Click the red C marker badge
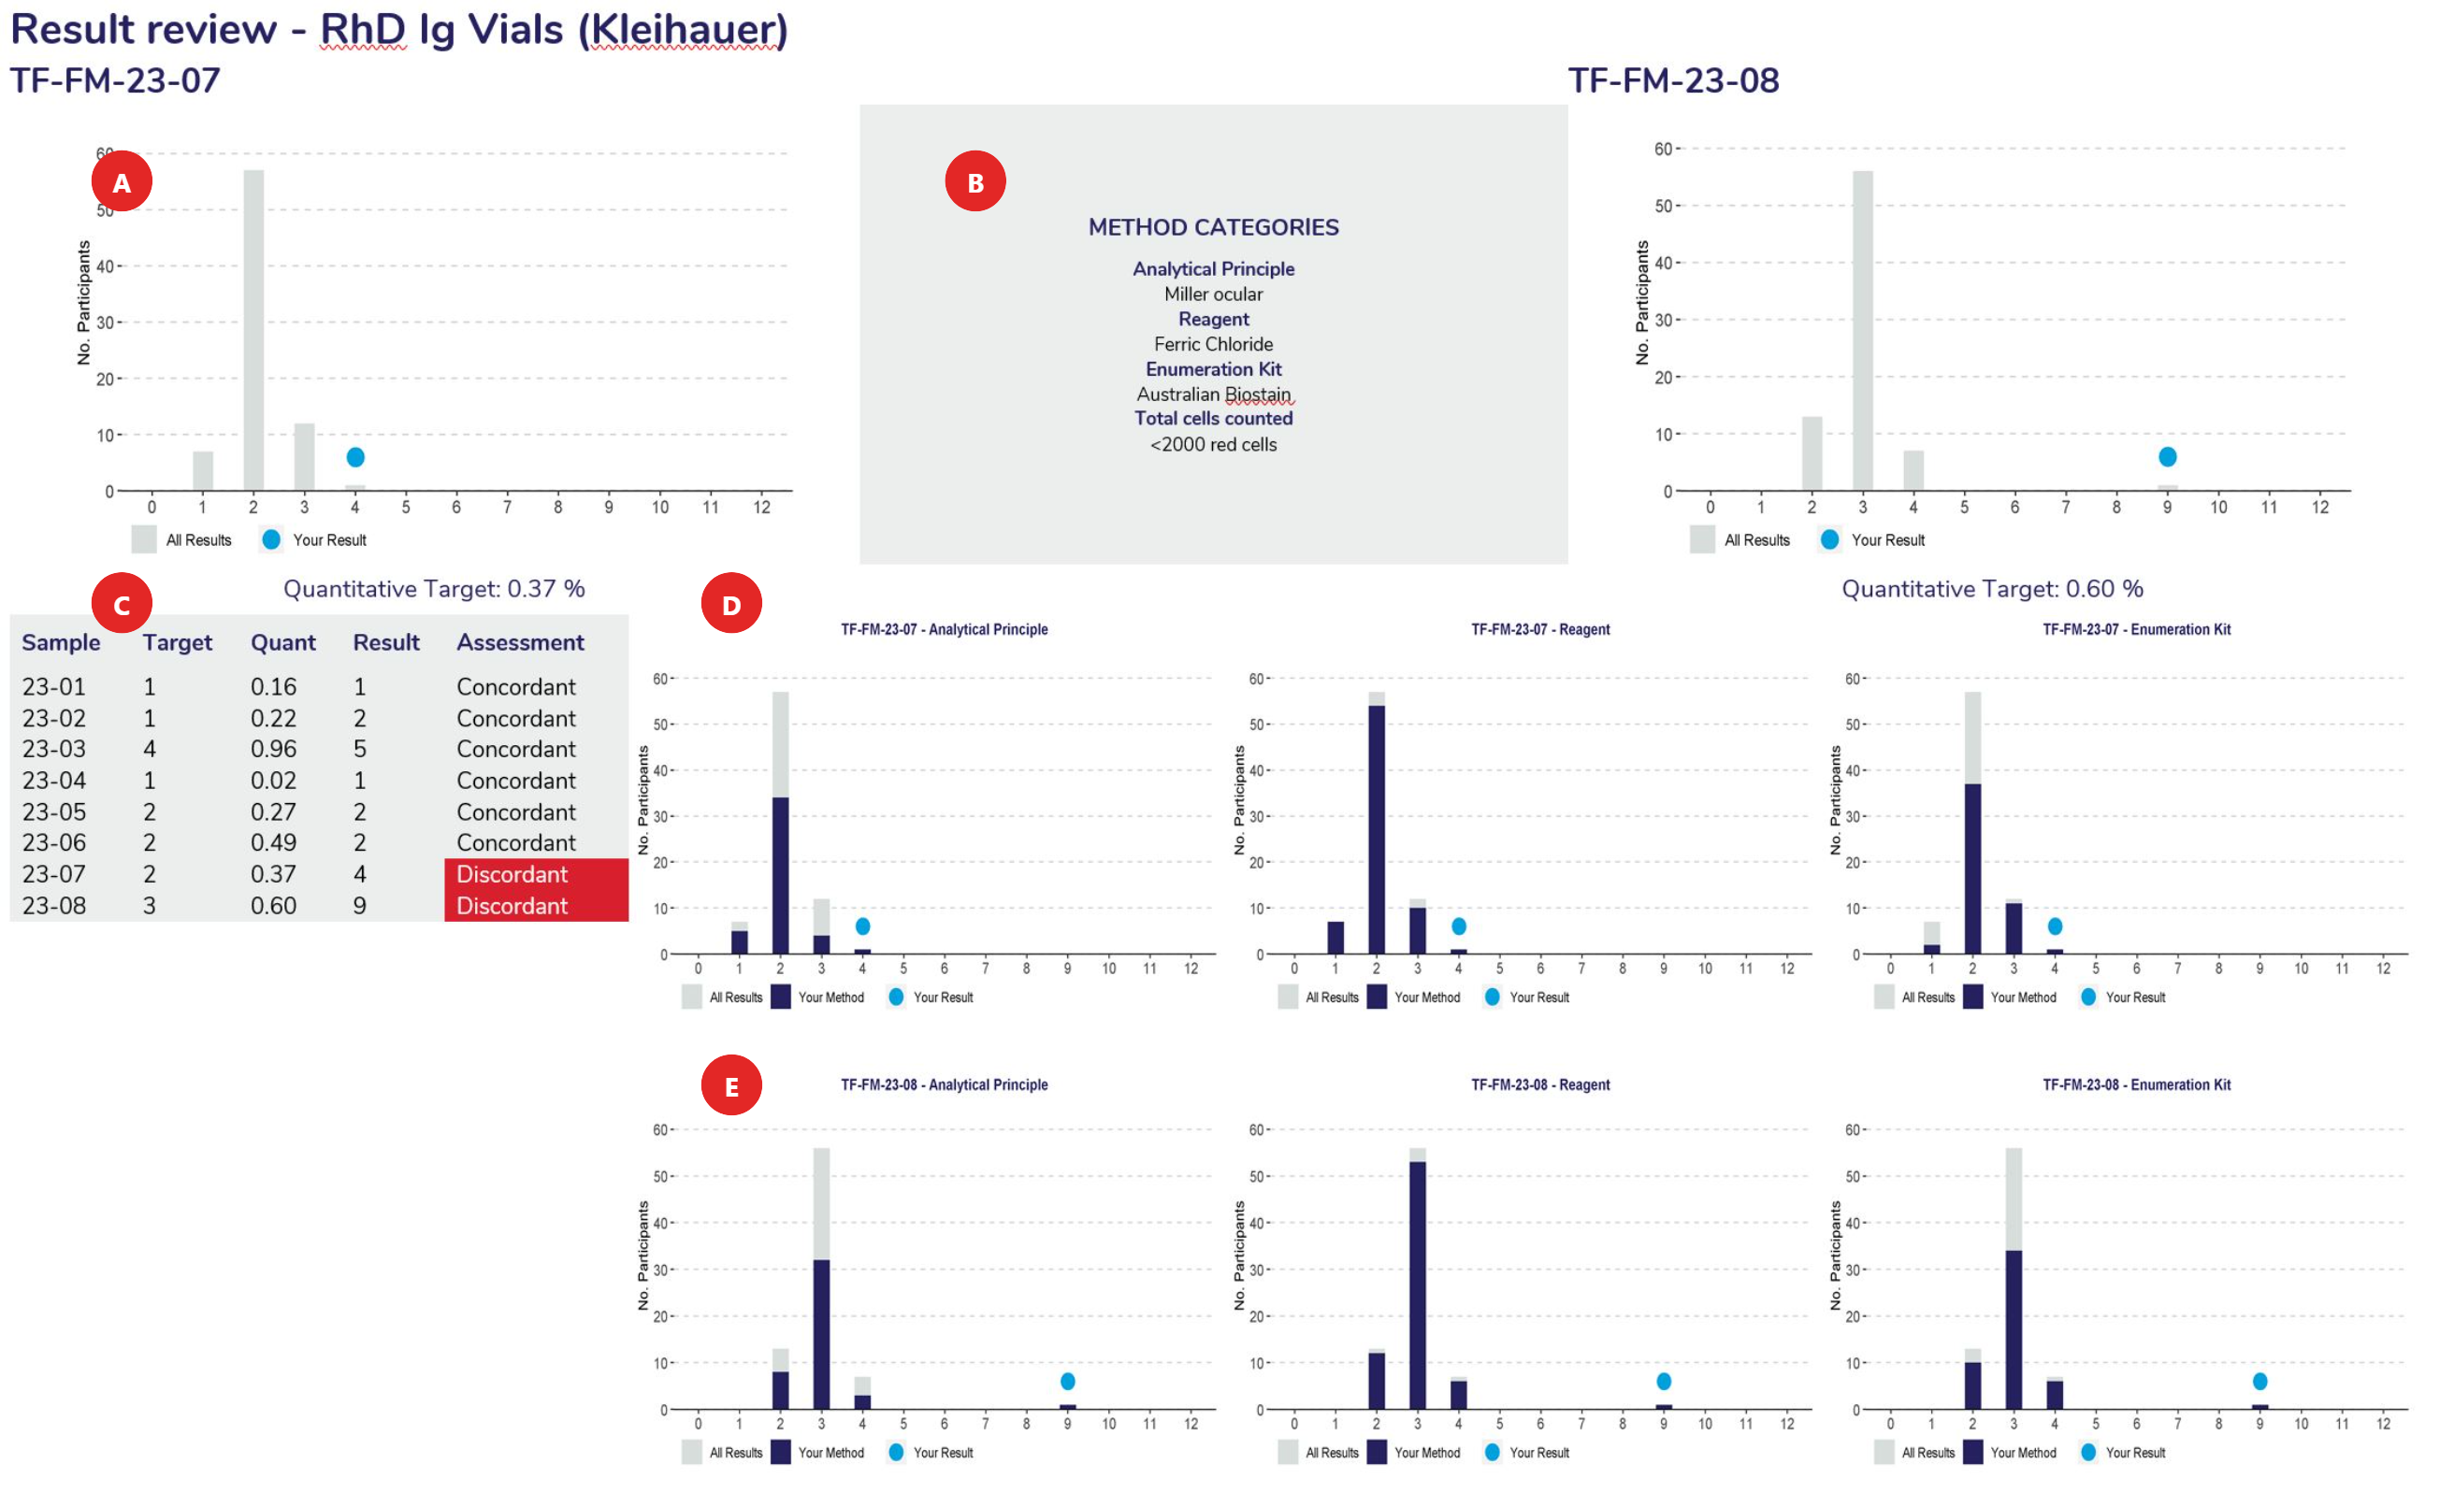 (122, 603)
